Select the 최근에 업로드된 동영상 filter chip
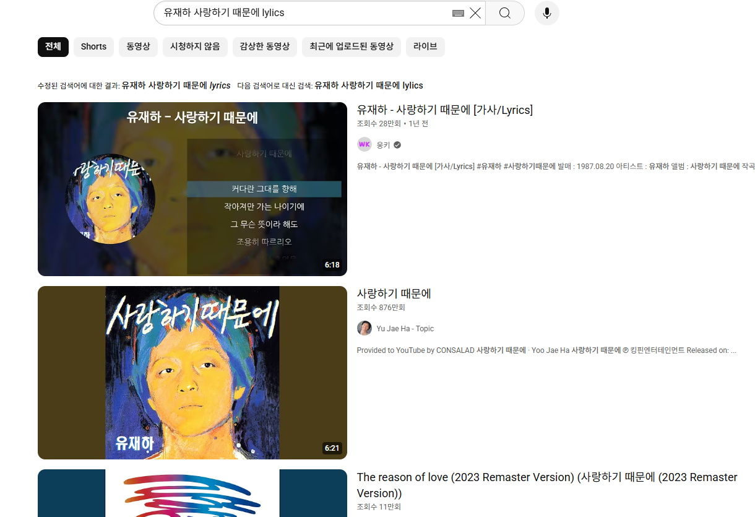The image size is (755, 517). pos(352,46)
